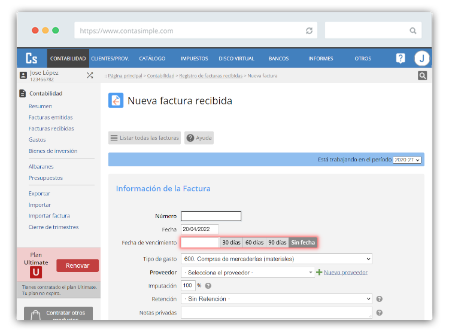This screenshot has height=330, width=449.
Task: Open Resumen in the sidebar
Action: (x=40, y=106)
